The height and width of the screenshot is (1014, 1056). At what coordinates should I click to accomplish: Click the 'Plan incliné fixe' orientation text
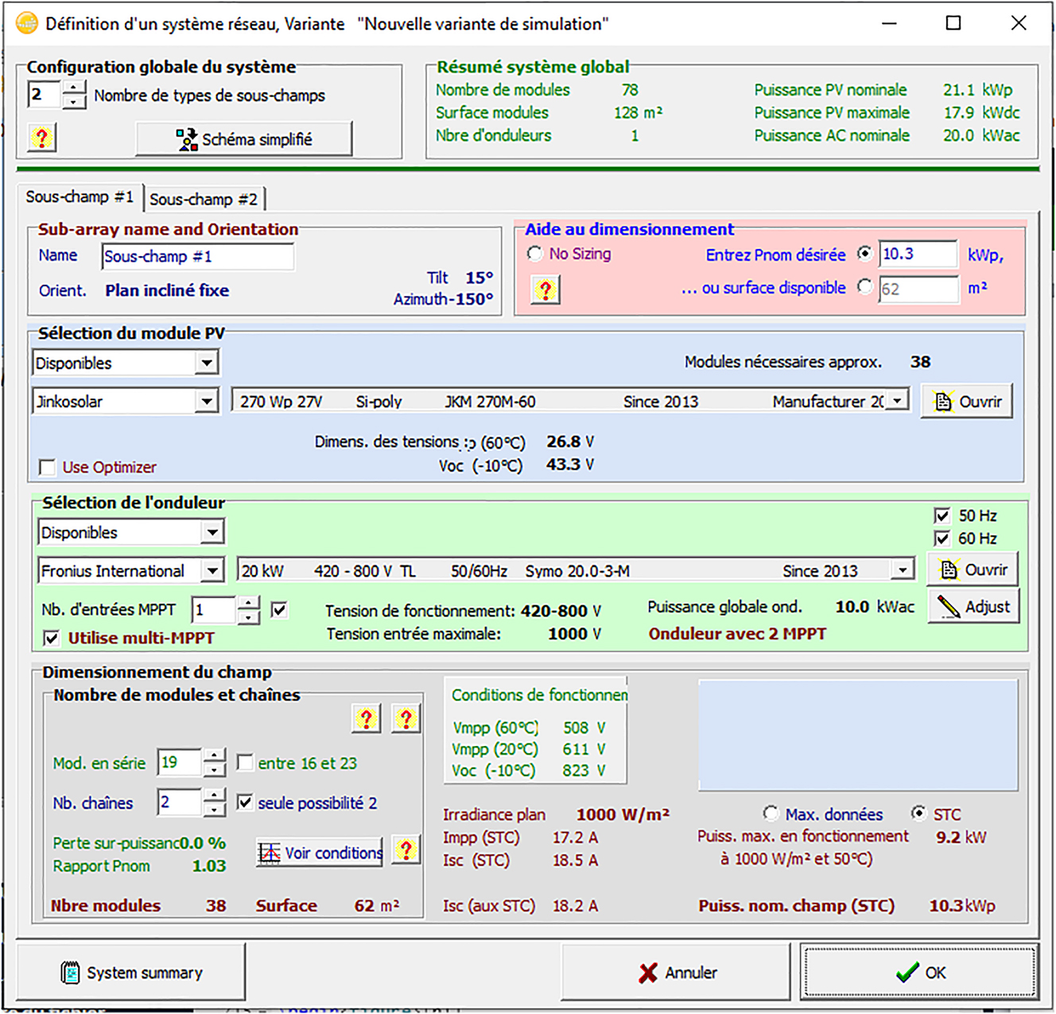pyautogui.click(x=167, y=290)
